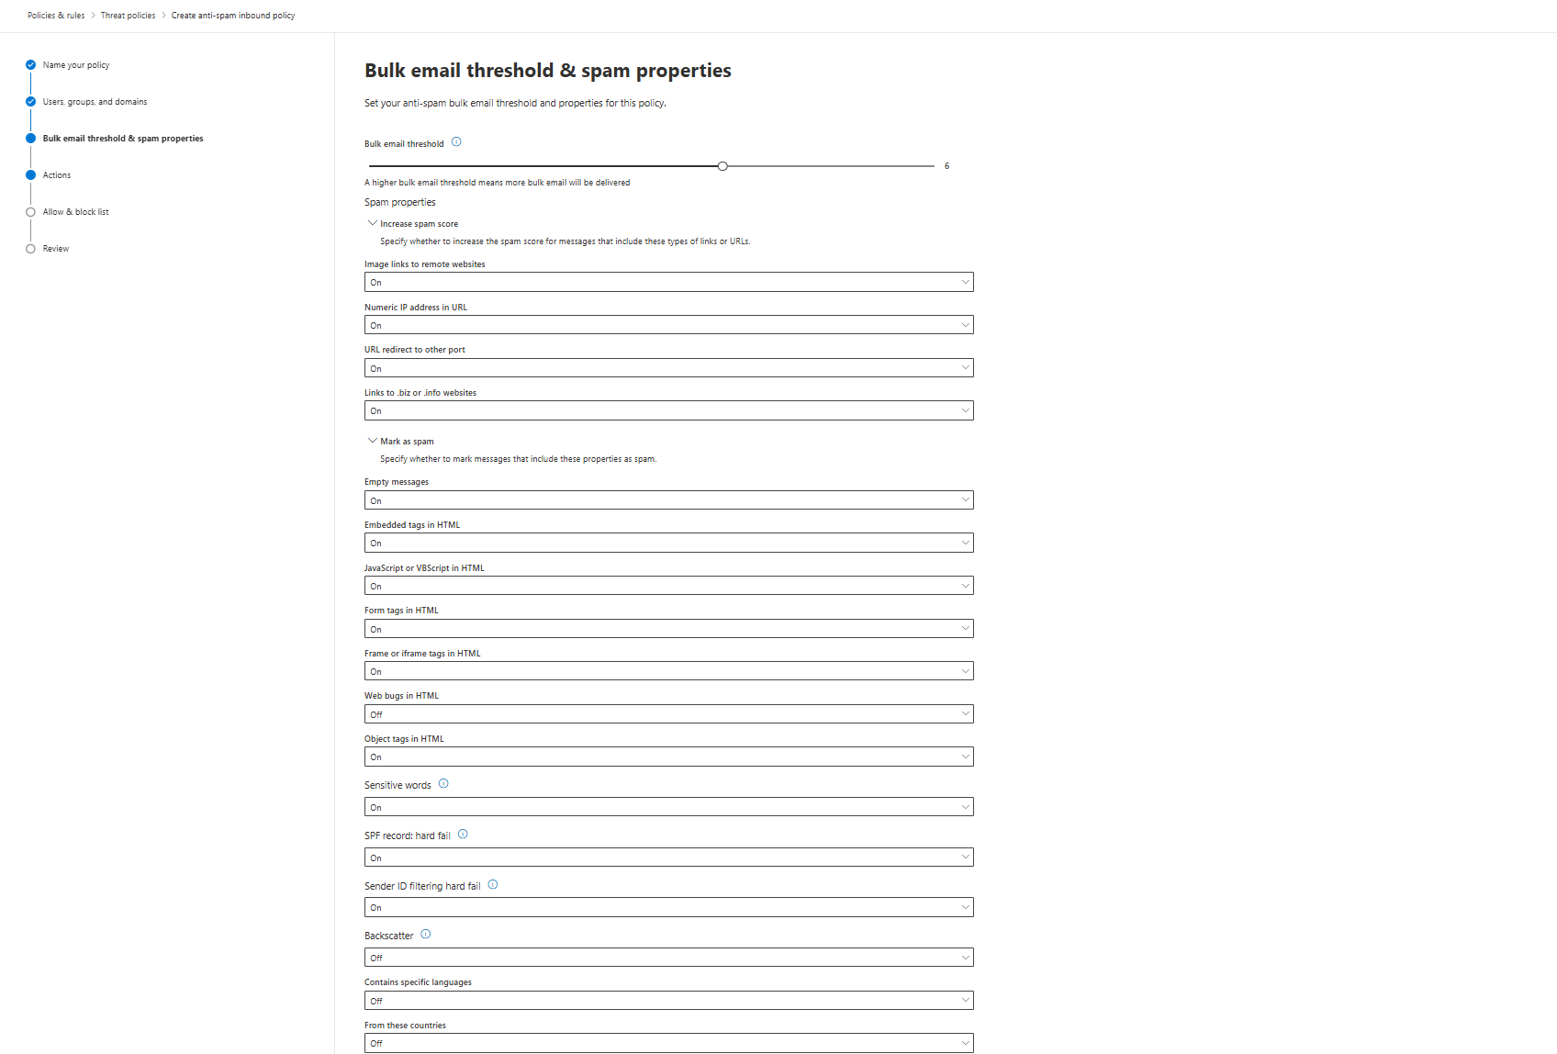Collapse the Increase spam score section
1557x1054 pixels.
click(x=372, y=223)
